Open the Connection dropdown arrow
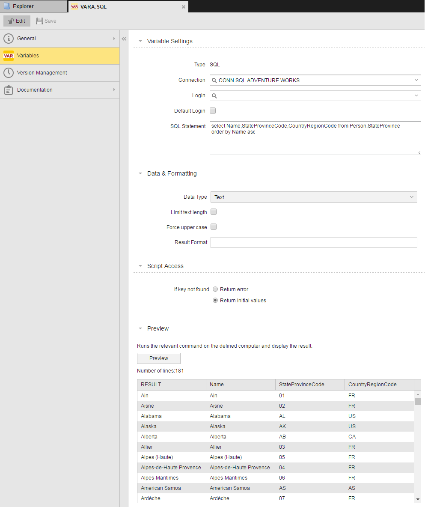This screenshot has height=507, width=425. click(x=416, y=80)
